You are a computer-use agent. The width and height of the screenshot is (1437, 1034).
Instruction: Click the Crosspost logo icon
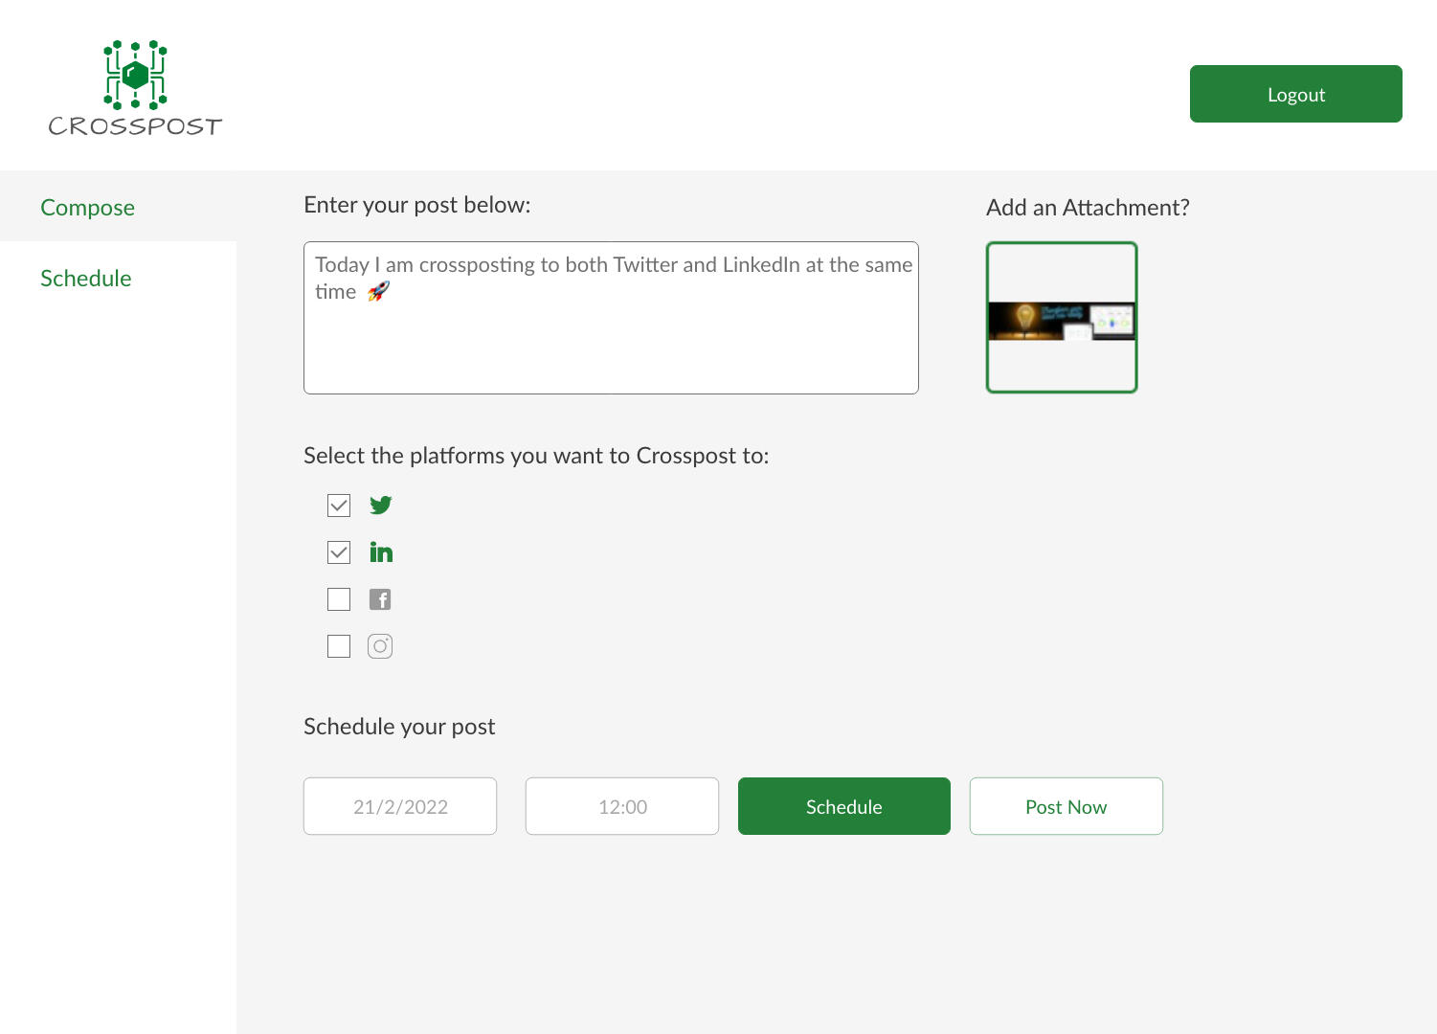tap(135, 75)
